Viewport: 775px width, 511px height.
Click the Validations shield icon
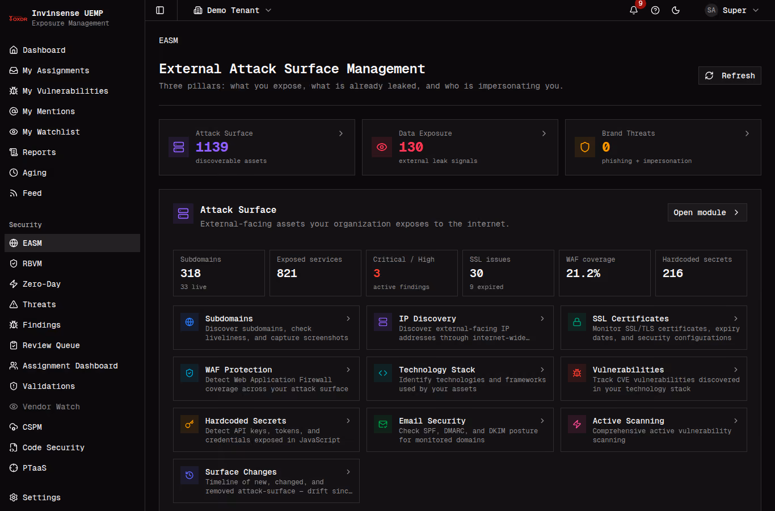point(14,386)
